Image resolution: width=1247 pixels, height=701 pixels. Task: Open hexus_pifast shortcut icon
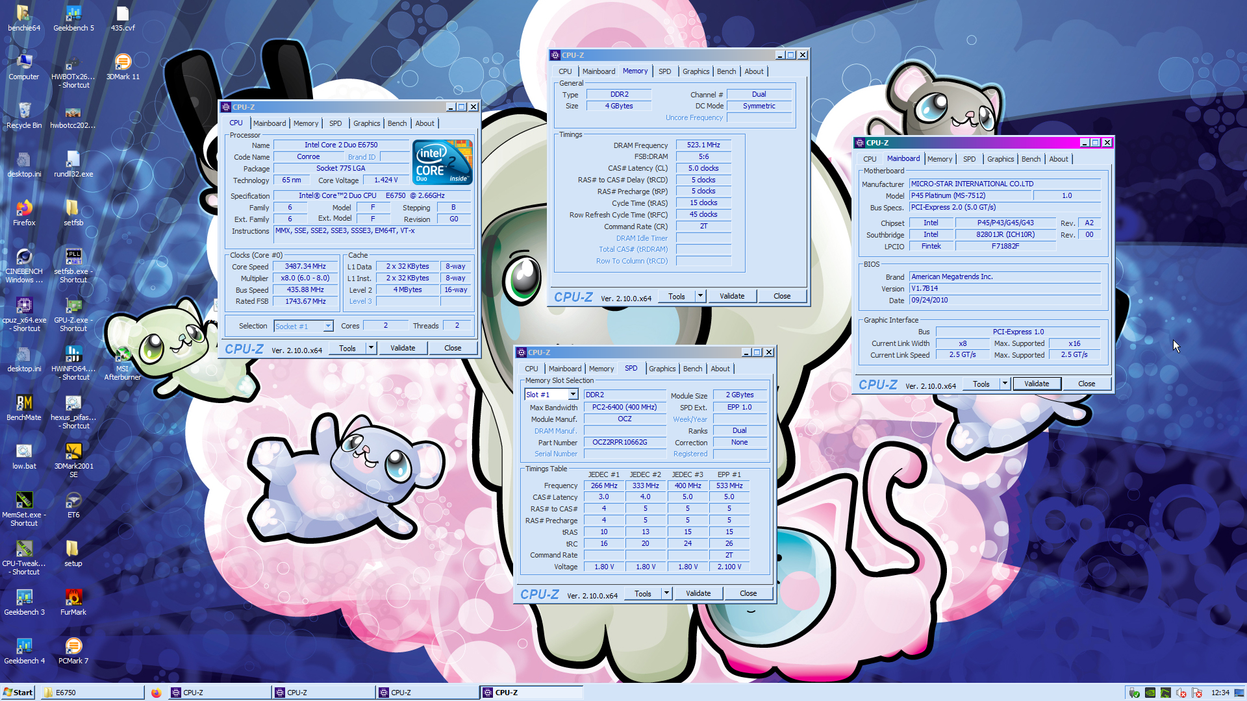click(73, 412)
